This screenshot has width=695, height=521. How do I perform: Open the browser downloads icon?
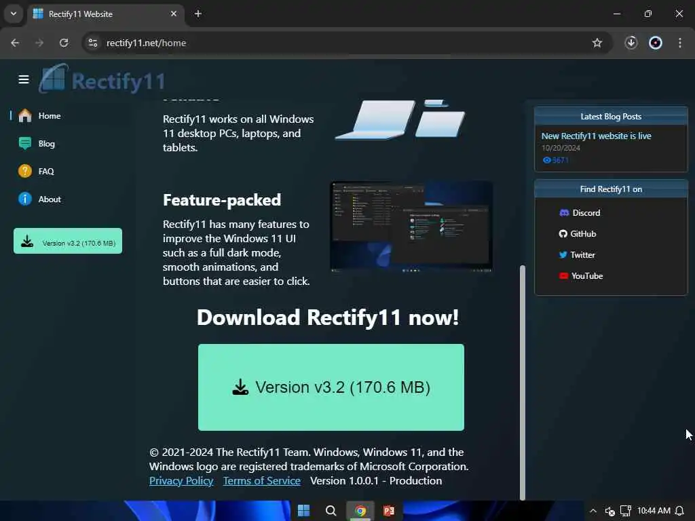(631, 43)
